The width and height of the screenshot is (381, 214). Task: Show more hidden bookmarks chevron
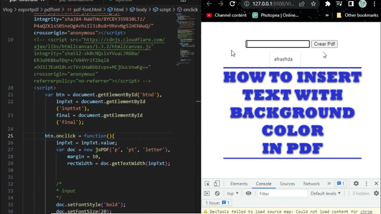tap(327, 15)
